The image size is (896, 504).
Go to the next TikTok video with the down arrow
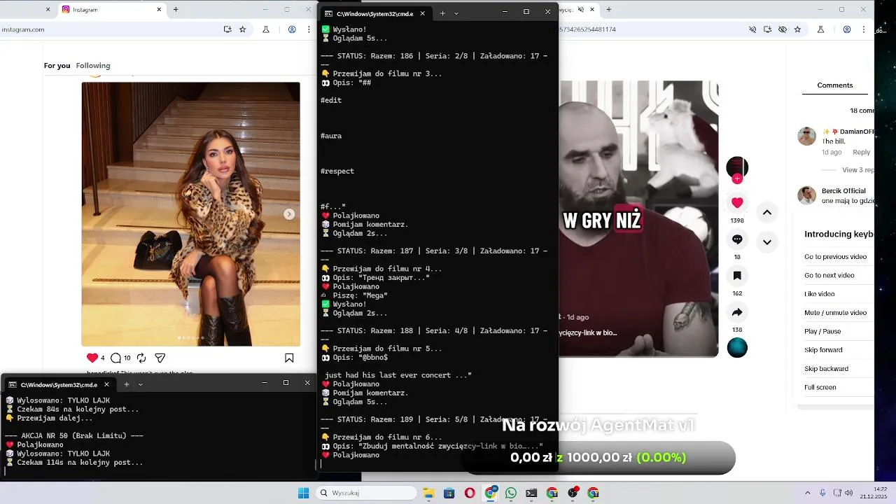click(767, 242)
